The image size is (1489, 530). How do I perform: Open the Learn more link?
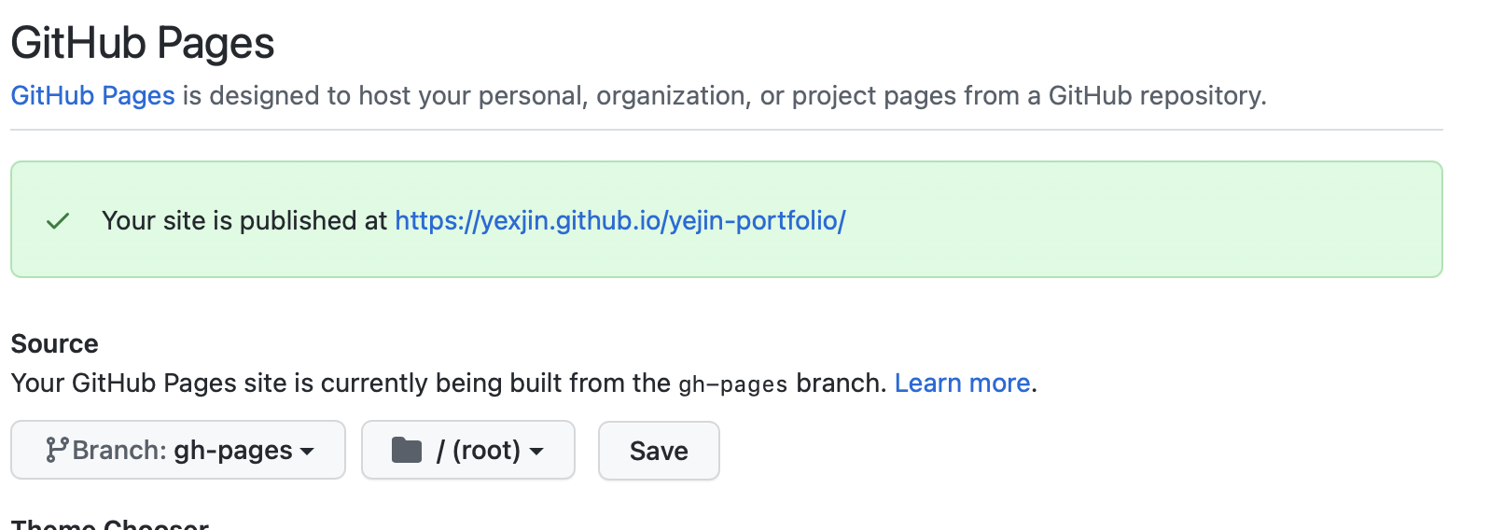(x=962, y=383)
